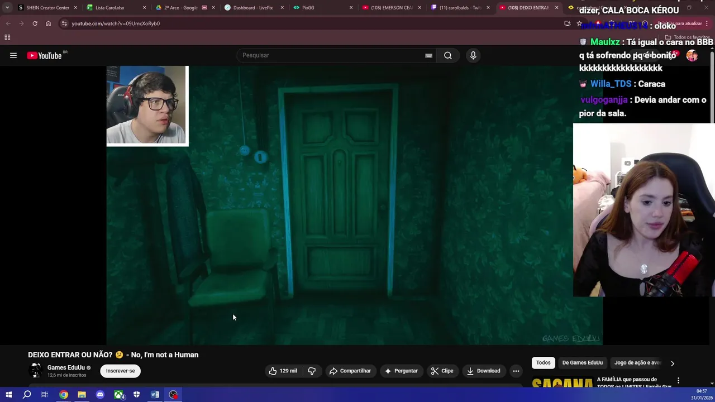The width and height of the screenshot is (715, 402).
Task: Open File Explorer from the taskbar
Action: click(82, 395)
